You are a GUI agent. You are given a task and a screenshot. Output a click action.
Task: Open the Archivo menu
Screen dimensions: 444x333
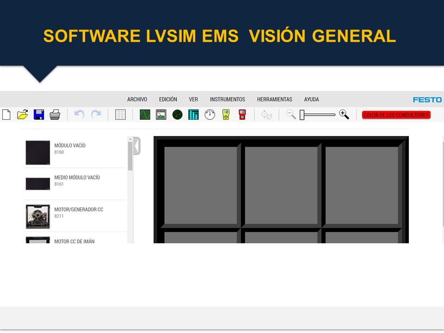pyautogui.click(x=137, y=99)
